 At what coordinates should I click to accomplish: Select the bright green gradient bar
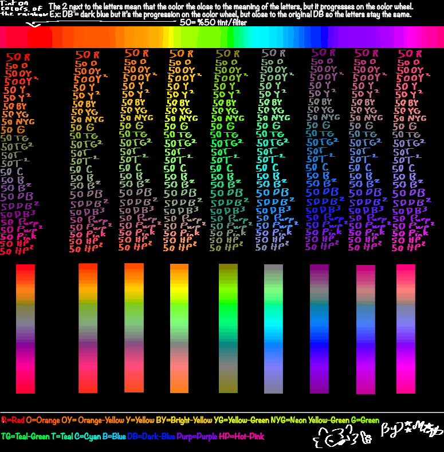click(227, 328)
